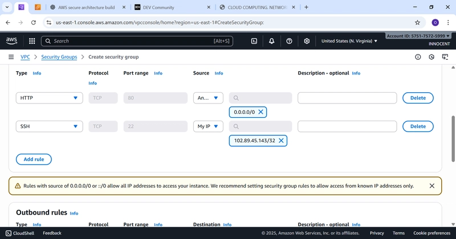Remove the 0.0.0.0/0 source chip
This screenshot has width=456, height=239.
click(x=261, y=112)
